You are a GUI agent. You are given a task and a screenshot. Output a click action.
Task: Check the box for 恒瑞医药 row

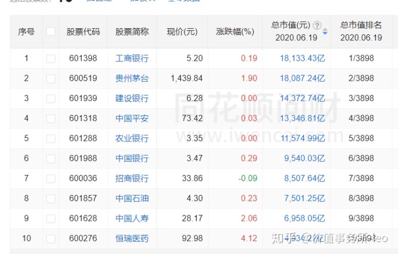point(51,239)
